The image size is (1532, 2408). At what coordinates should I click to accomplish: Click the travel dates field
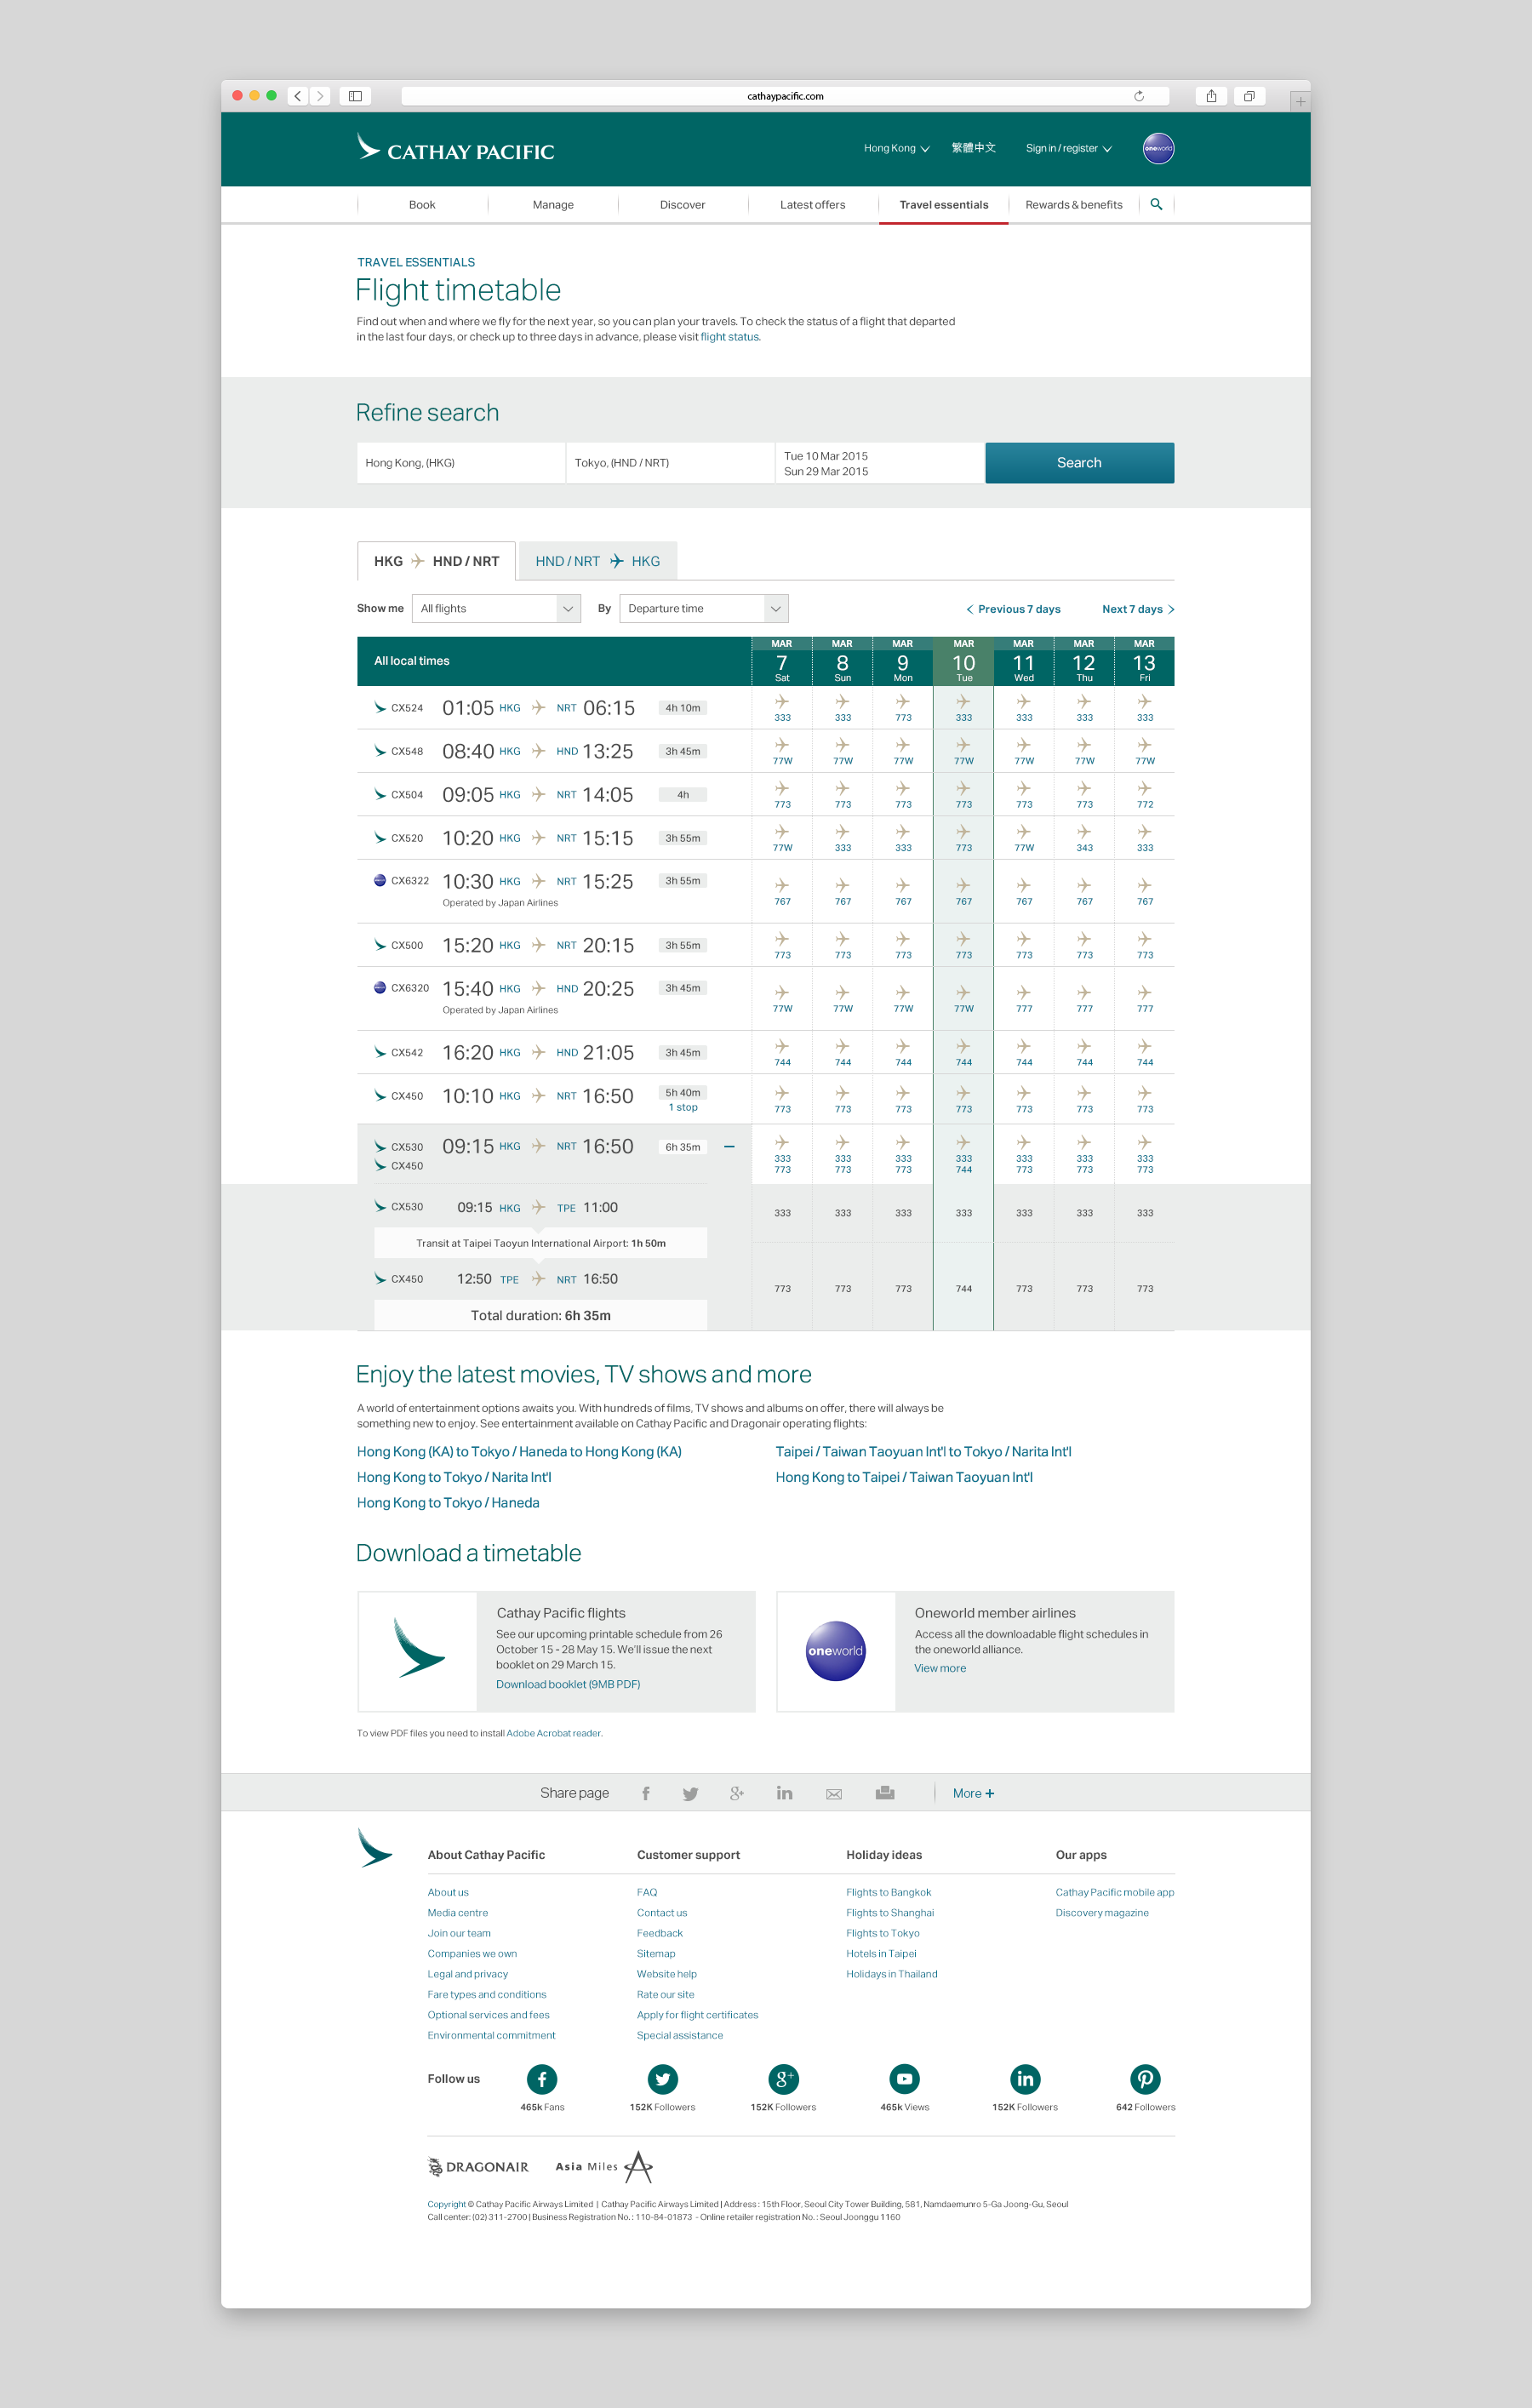(x=880, y=463)
